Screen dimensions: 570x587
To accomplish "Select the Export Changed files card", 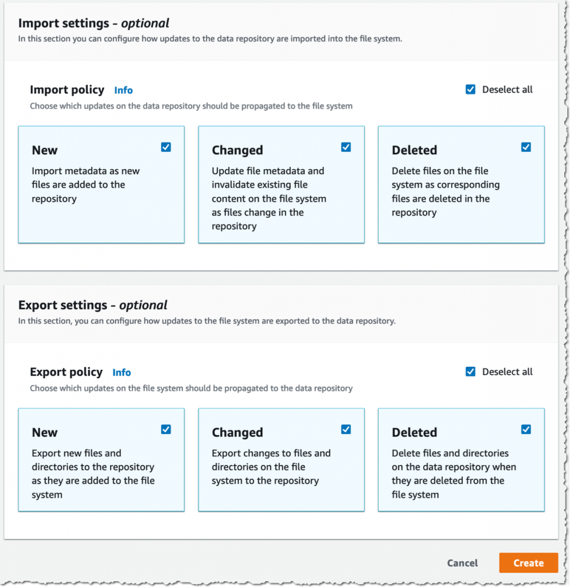I will click(281, 460).
